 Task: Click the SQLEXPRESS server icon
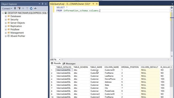tap(6, 13)
